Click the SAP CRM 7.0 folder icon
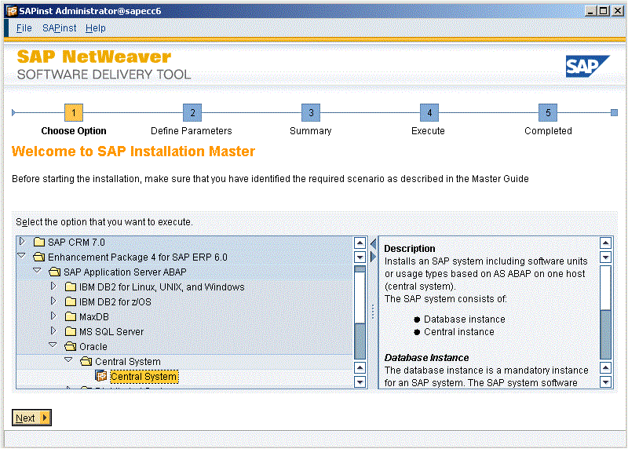628x449 pixels. click(x=38, y=243)
